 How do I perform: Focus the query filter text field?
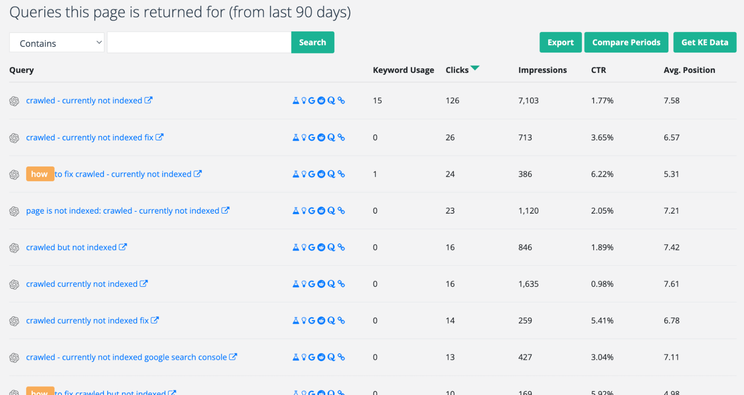coord(199,43)
